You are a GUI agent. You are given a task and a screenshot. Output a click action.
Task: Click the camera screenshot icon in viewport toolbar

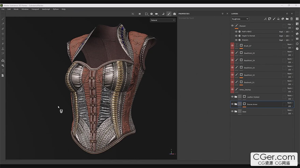pos(175,14)
